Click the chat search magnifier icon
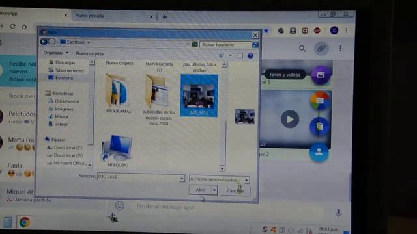 302,49
